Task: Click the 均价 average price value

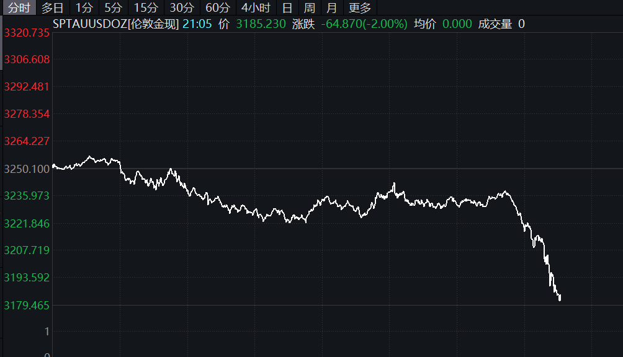Action: point(457,24)
